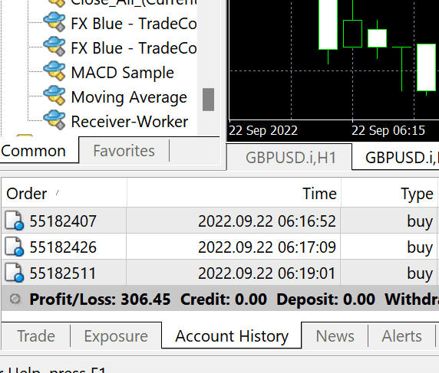Click the 22 Sep 06:15 chart time label
The height and width of the screenshot is (373, 439).
(x=388, y=130)
